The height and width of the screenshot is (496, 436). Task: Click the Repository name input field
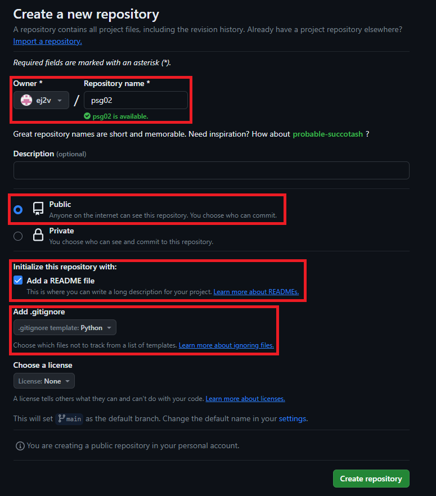[x=136, y=100]
